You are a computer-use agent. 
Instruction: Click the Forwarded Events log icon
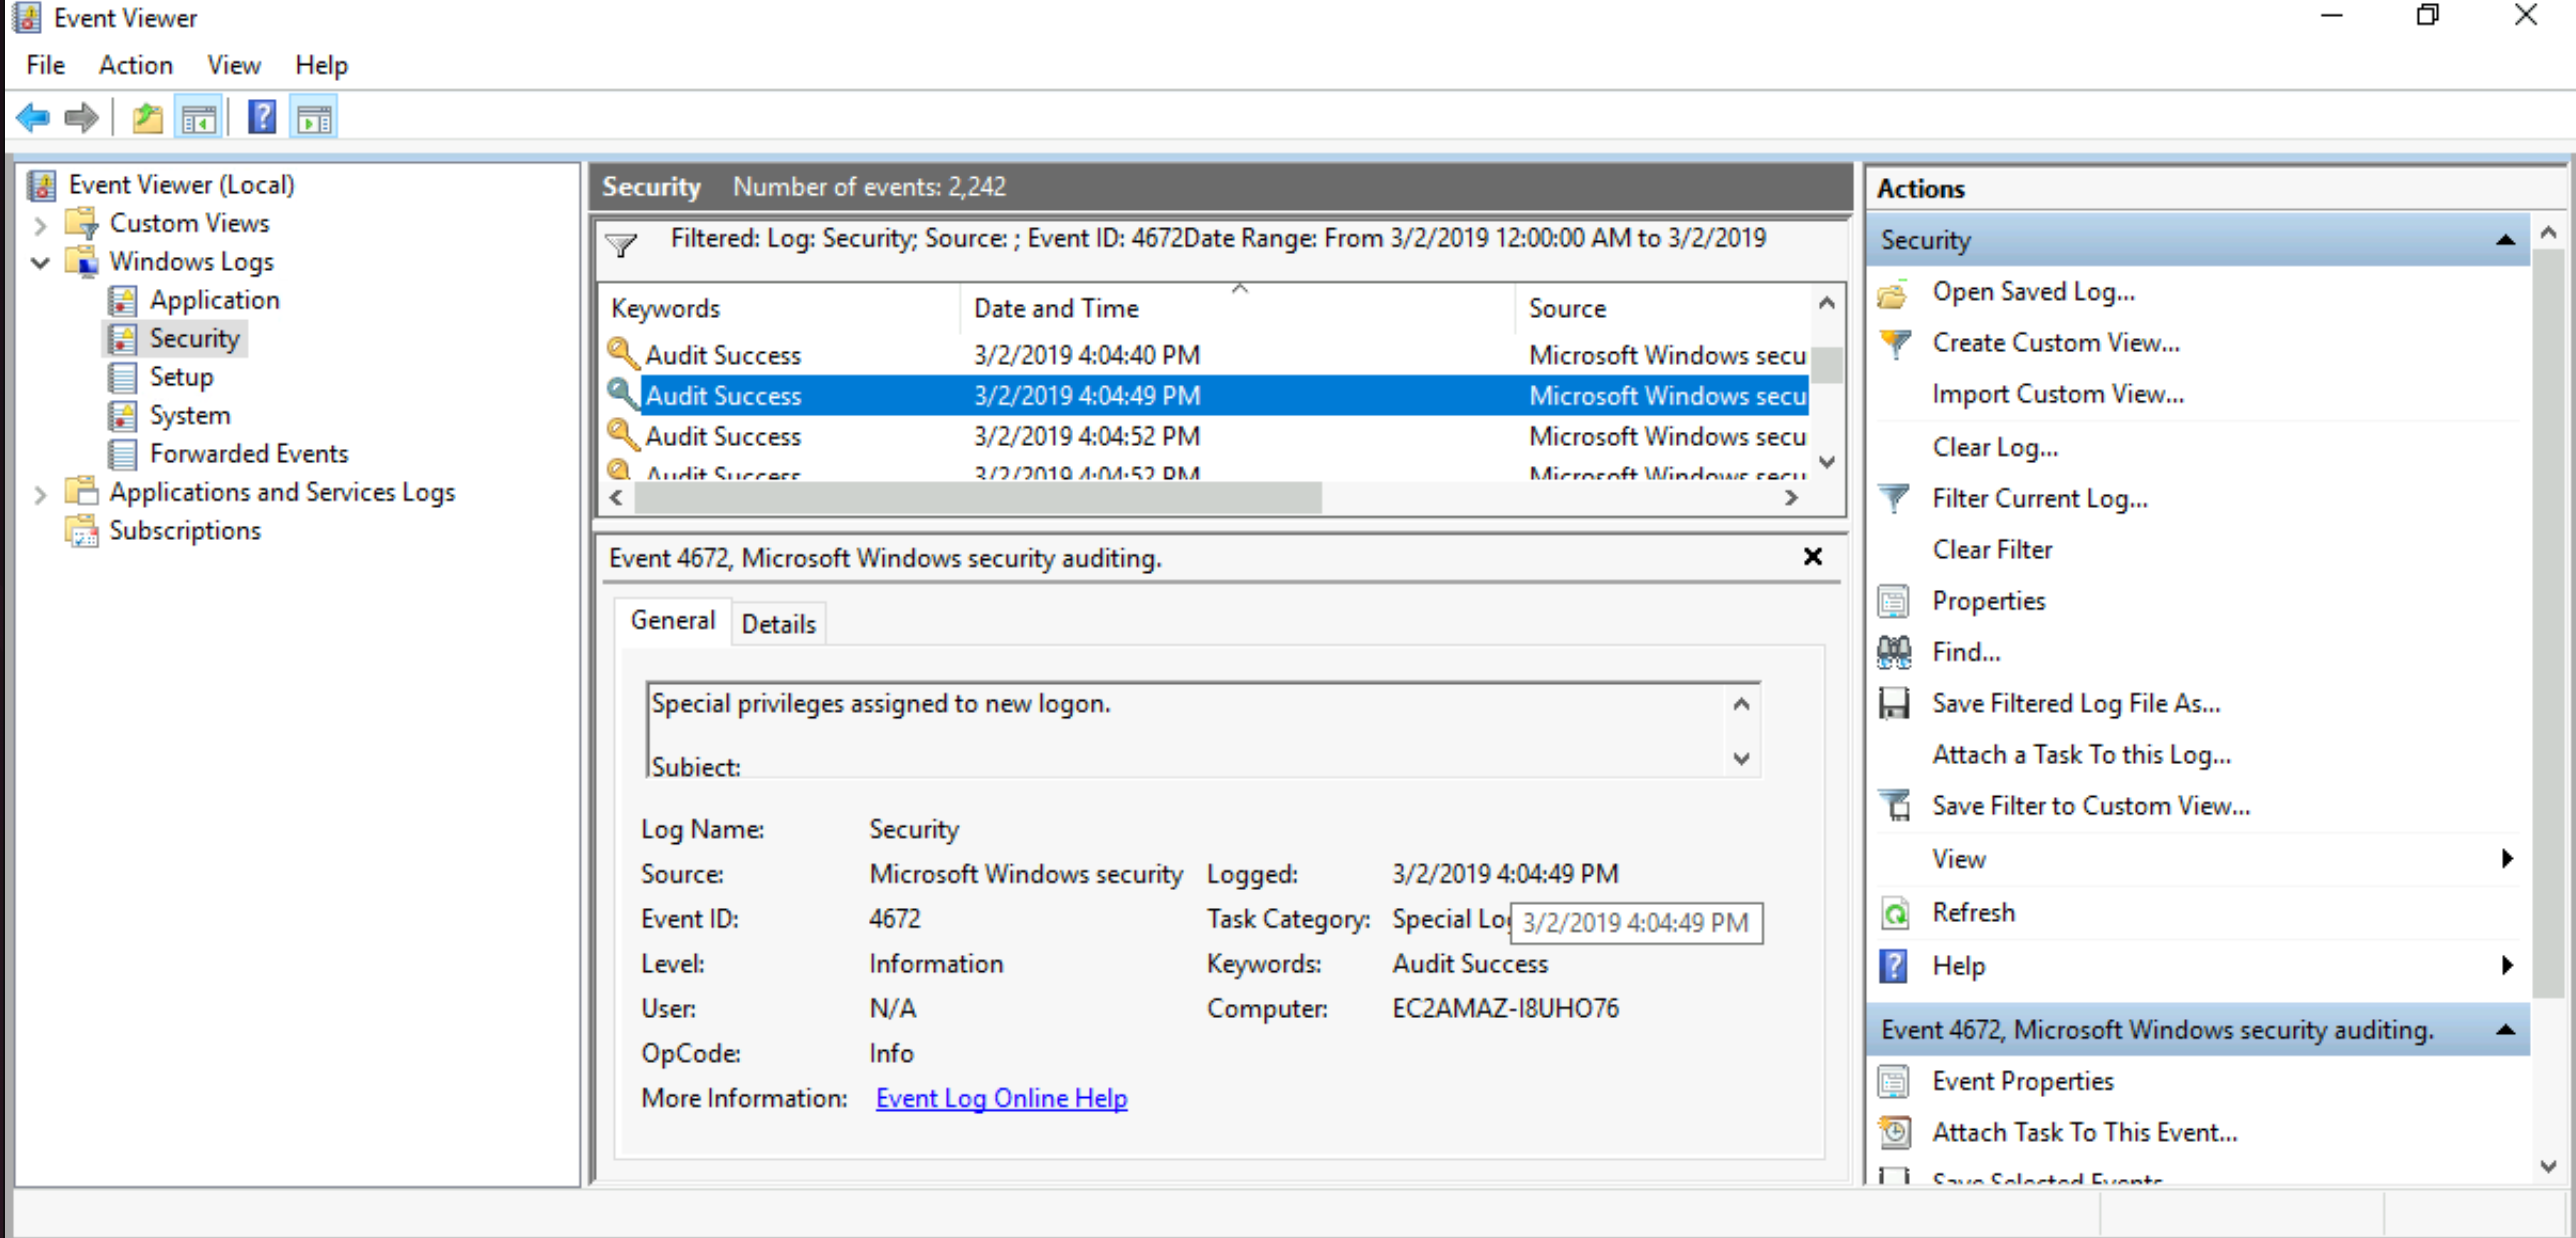122,454
